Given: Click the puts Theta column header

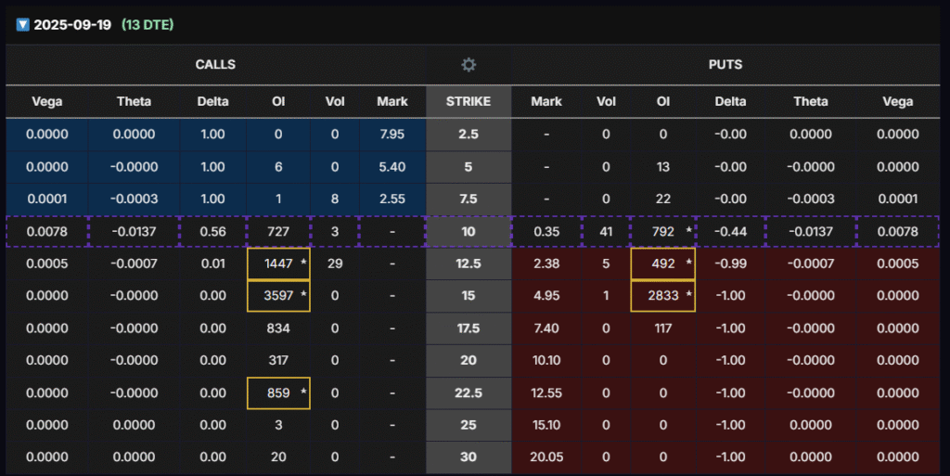Looking at the screenshot, I should pos(809,101).
